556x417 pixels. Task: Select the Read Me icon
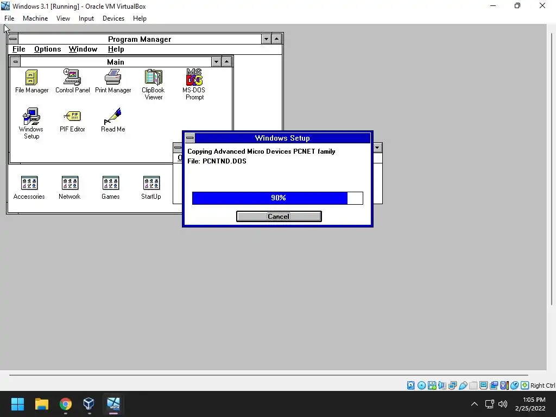[113, 121]
